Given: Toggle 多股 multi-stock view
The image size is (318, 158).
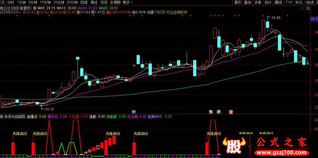Looking at the screenshot, I should pyautogui.click(x=258, y=2).
